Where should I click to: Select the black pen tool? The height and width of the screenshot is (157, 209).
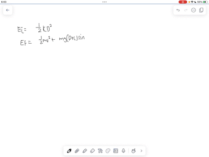click(x=69, y=151)
